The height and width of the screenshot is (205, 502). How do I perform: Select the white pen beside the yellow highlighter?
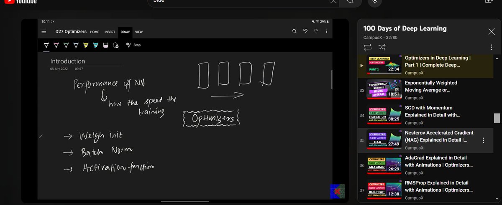click(x=76, y=45)
